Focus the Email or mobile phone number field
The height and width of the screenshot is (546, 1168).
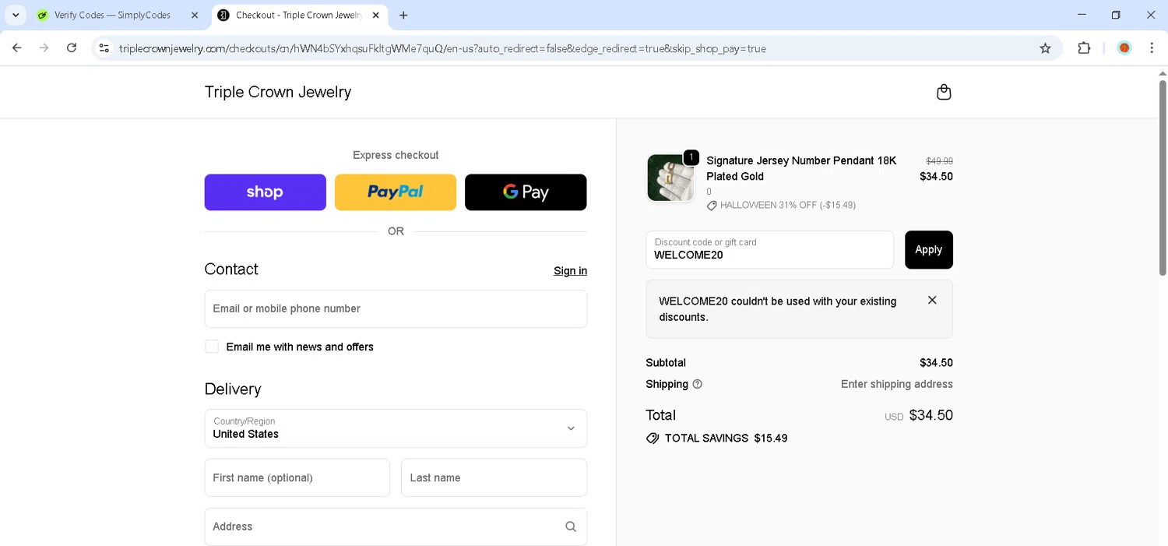396,309
